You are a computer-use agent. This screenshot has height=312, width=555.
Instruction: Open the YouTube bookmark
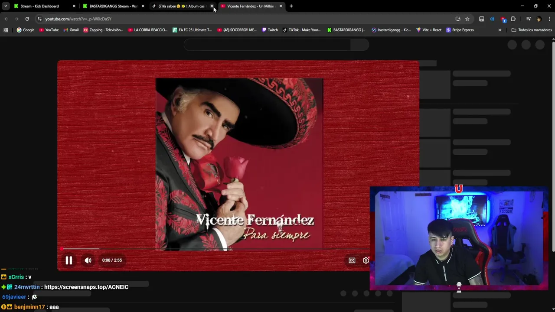[49, 30]
